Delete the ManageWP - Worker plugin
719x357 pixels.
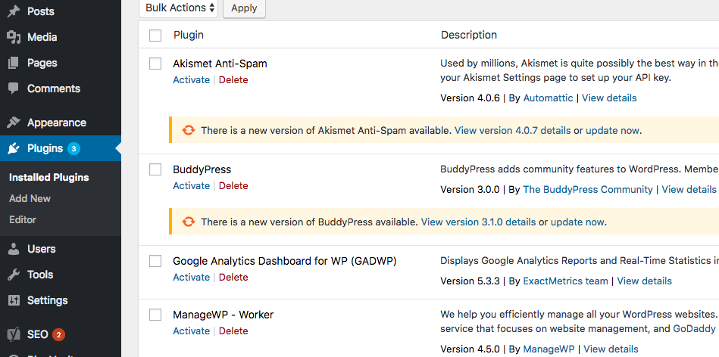pos(233,331)
